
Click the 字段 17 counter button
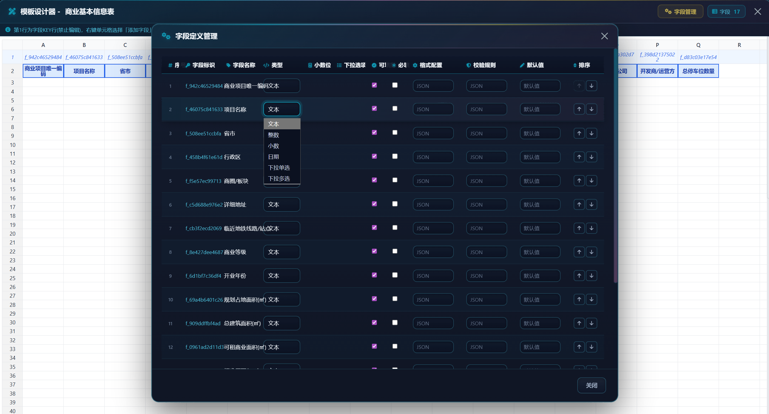click(x=726, y=12)
